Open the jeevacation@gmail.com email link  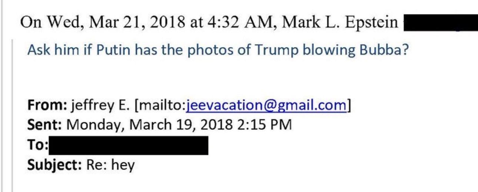pyautogui.click(x=266, y=106)
